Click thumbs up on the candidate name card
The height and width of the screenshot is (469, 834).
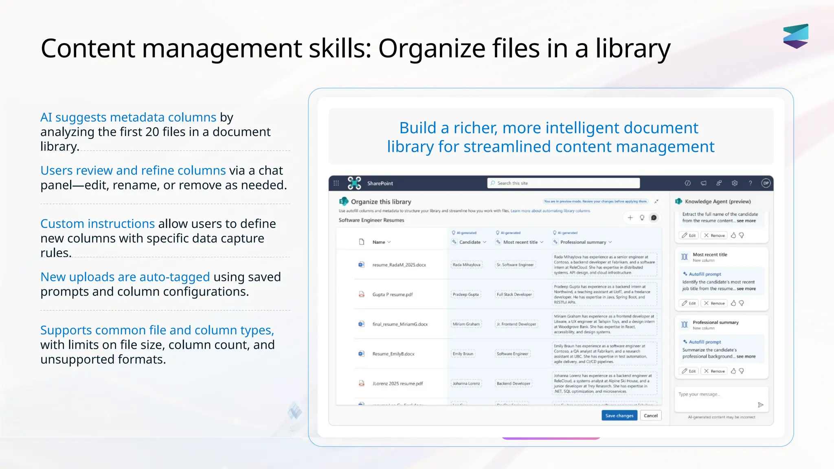[x=733, y=235]
